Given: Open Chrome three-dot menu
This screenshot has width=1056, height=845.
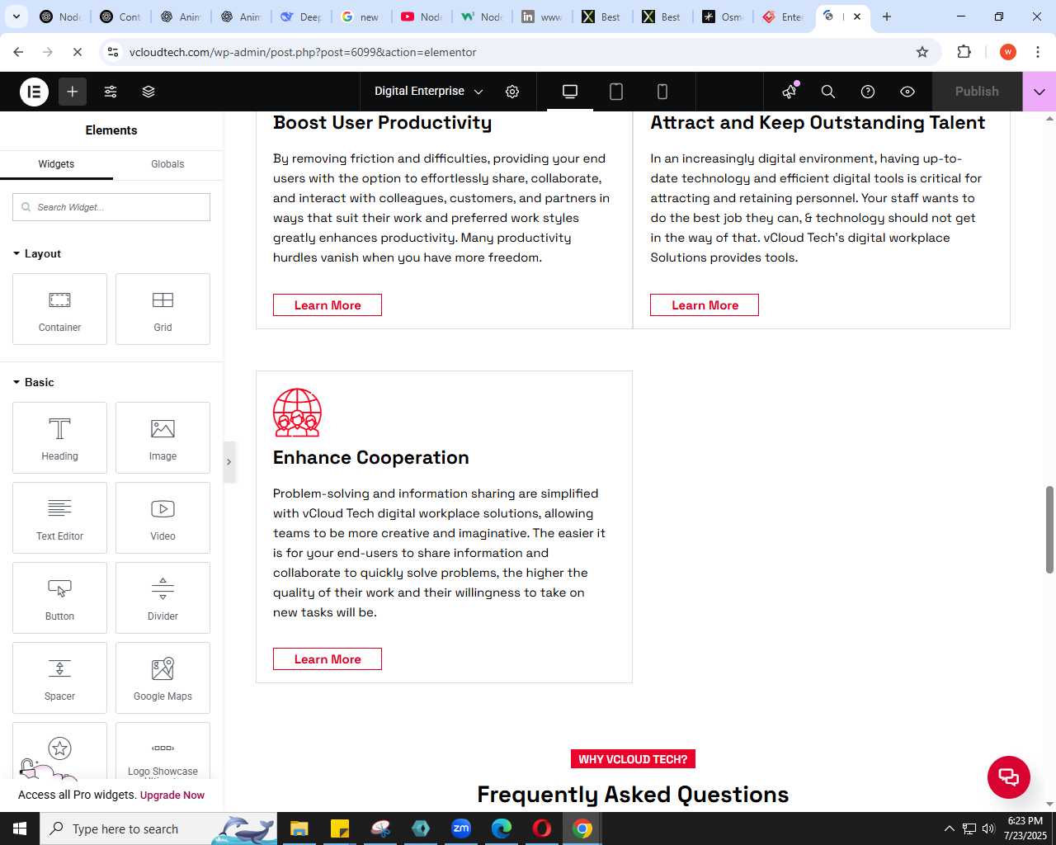Looking at the screenshot, I should tap(1038, 52).
